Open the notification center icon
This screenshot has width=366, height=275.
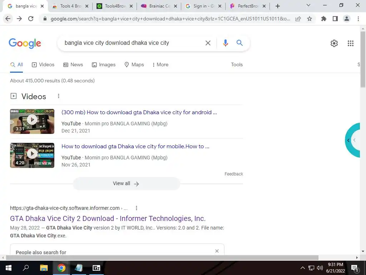pyautogui.click(x=354, y=268)
